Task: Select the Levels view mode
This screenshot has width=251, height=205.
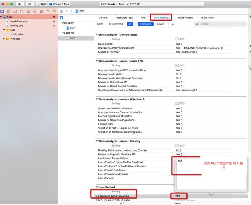Action: tap(160, 24)
